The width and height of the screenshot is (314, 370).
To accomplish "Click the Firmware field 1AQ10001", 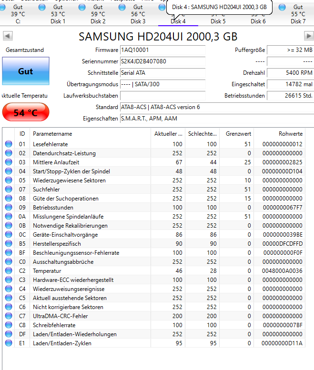I will [x=162, y=50].
